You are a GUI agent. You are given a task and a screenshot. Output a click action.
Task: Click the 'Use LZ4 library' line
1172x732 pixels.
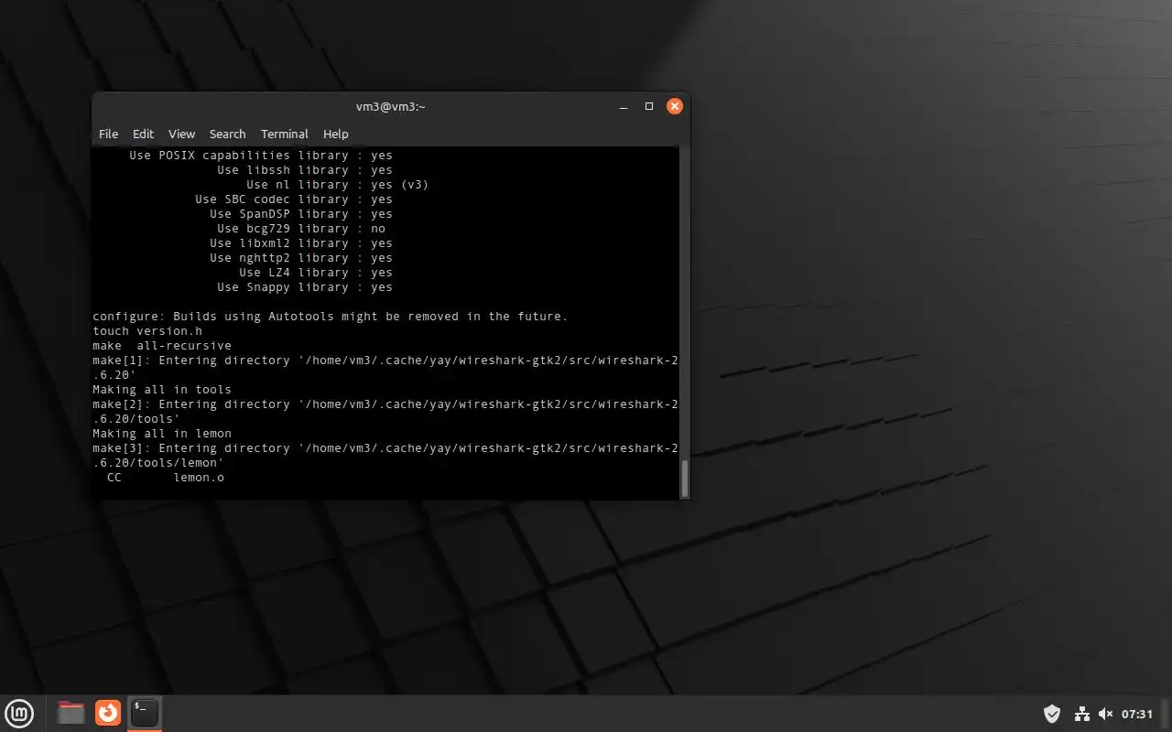[316, 273]
